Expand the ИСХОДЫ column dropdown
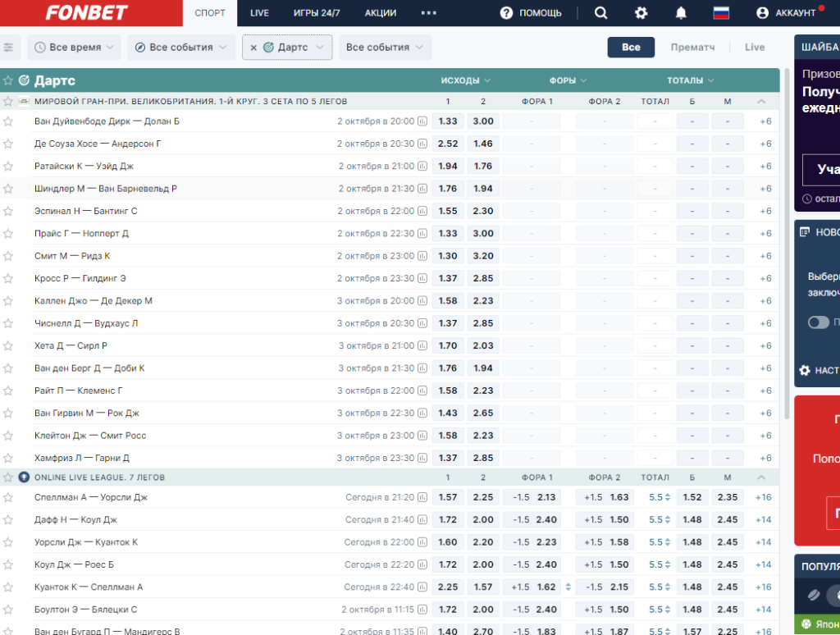Screen dimensions: 840x635 [466, 80]
